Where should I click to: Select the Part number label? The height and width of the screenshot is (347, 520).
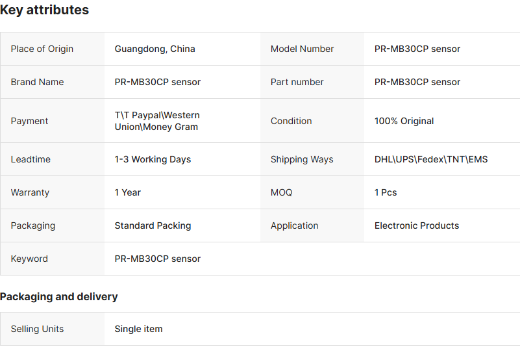click(x=297, y=82)
